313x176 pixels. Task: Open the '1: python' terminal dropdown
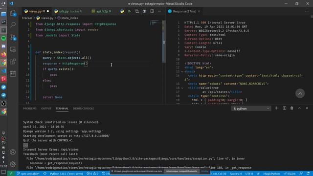[251, 109]
